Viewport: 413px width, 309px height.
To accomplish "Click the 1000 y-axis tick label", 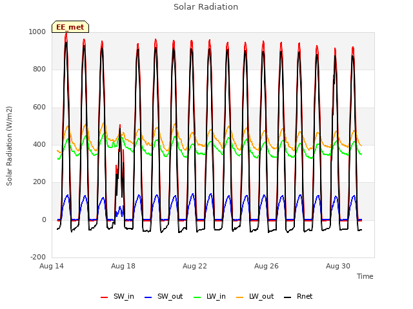I will pyautogui.click(x=37, y=32).
